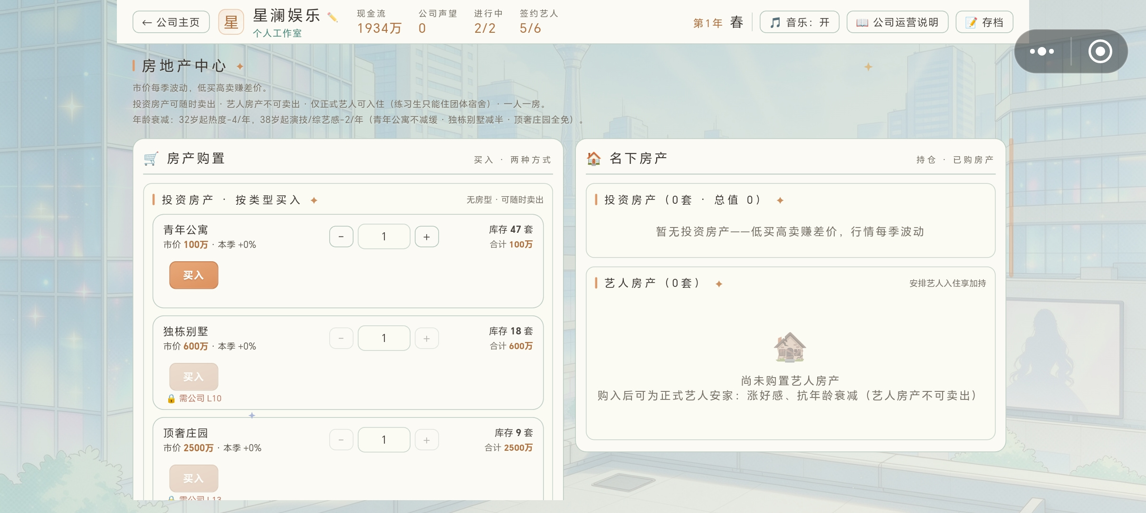Decrease 独栋别墅 quantity with minus
The width and height of the screenshot is (1146, 513).
(341, 338)
